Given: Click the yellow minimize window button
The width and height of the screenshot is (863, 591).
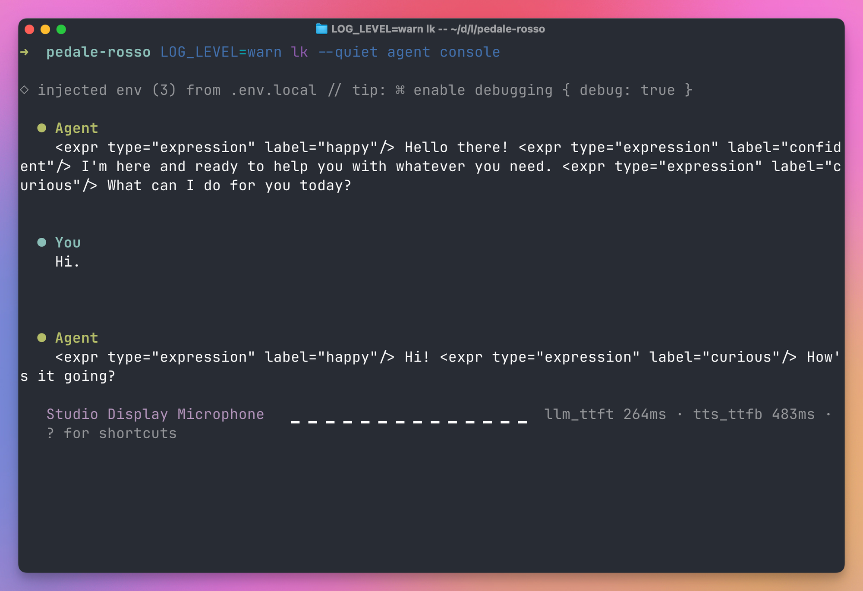Looking at the screenshot, I should (x=45, y=29).
